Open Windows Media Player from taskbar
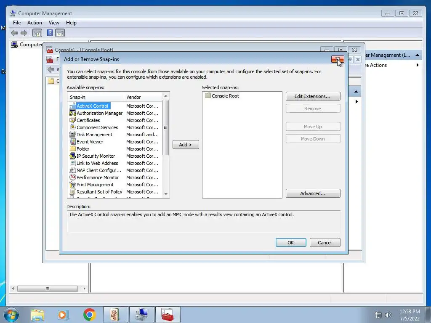 click(63, 315)
